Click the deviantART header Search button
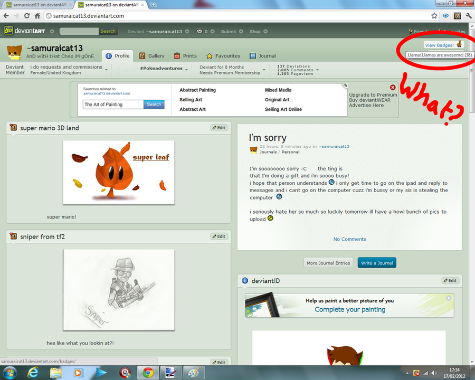This screenshot has height=380, width=475. 108,31
